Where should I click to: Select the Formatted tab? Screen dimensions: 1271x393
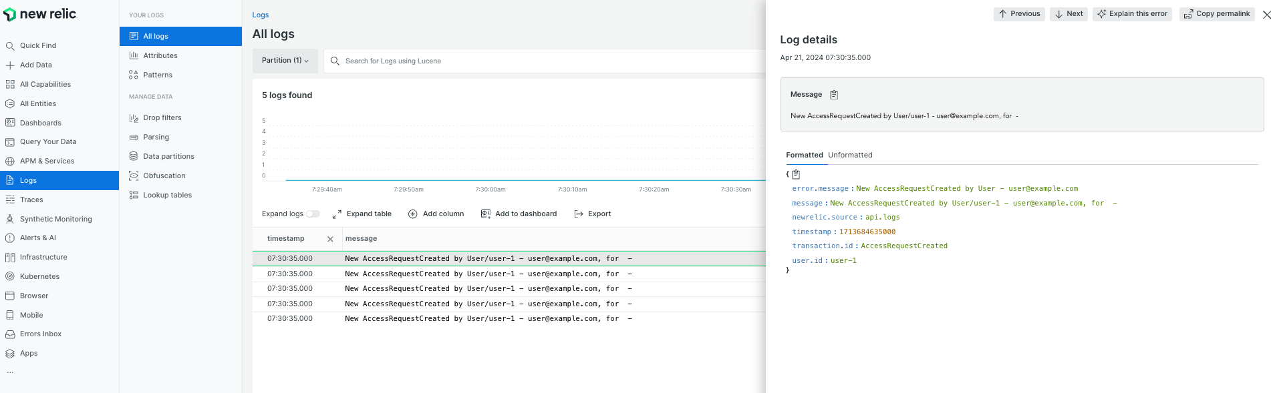tap(804, 155)
